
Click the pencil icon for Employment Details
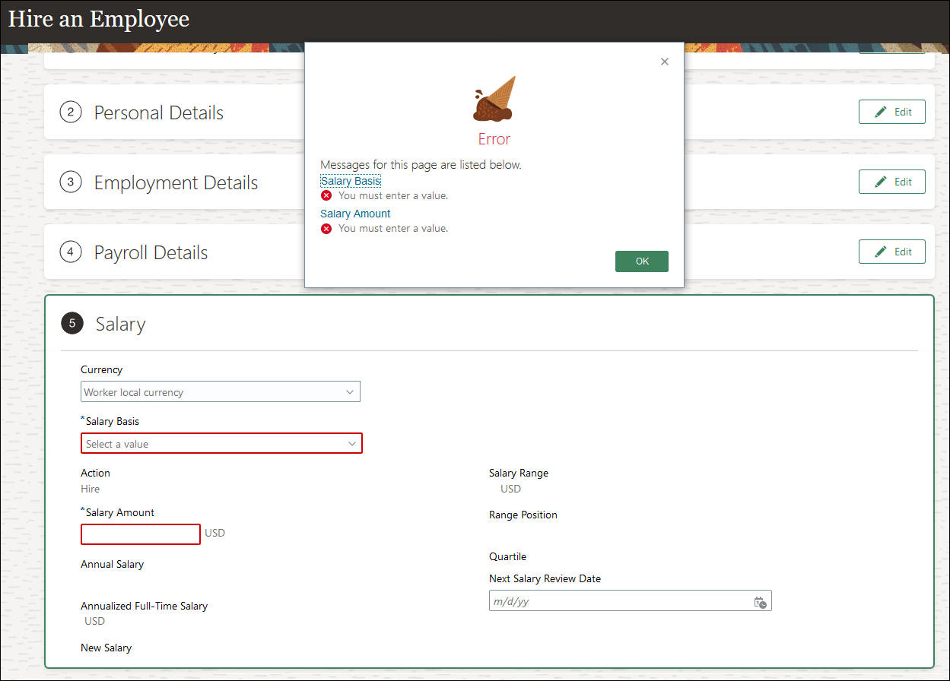click(x=881, y=182)
